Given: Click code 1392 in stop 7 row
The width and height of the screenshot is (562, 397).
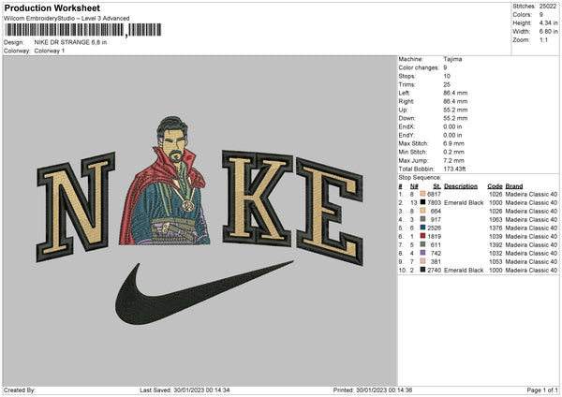Looking at the screenshot, I should pyautogui.click(x=495, y=244).
